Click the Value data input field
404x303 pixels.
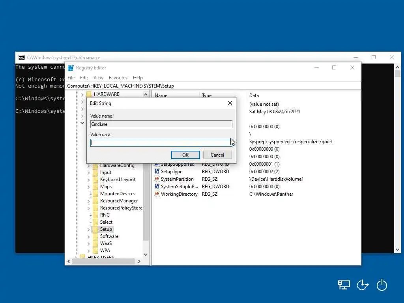[x=161, y=143]
